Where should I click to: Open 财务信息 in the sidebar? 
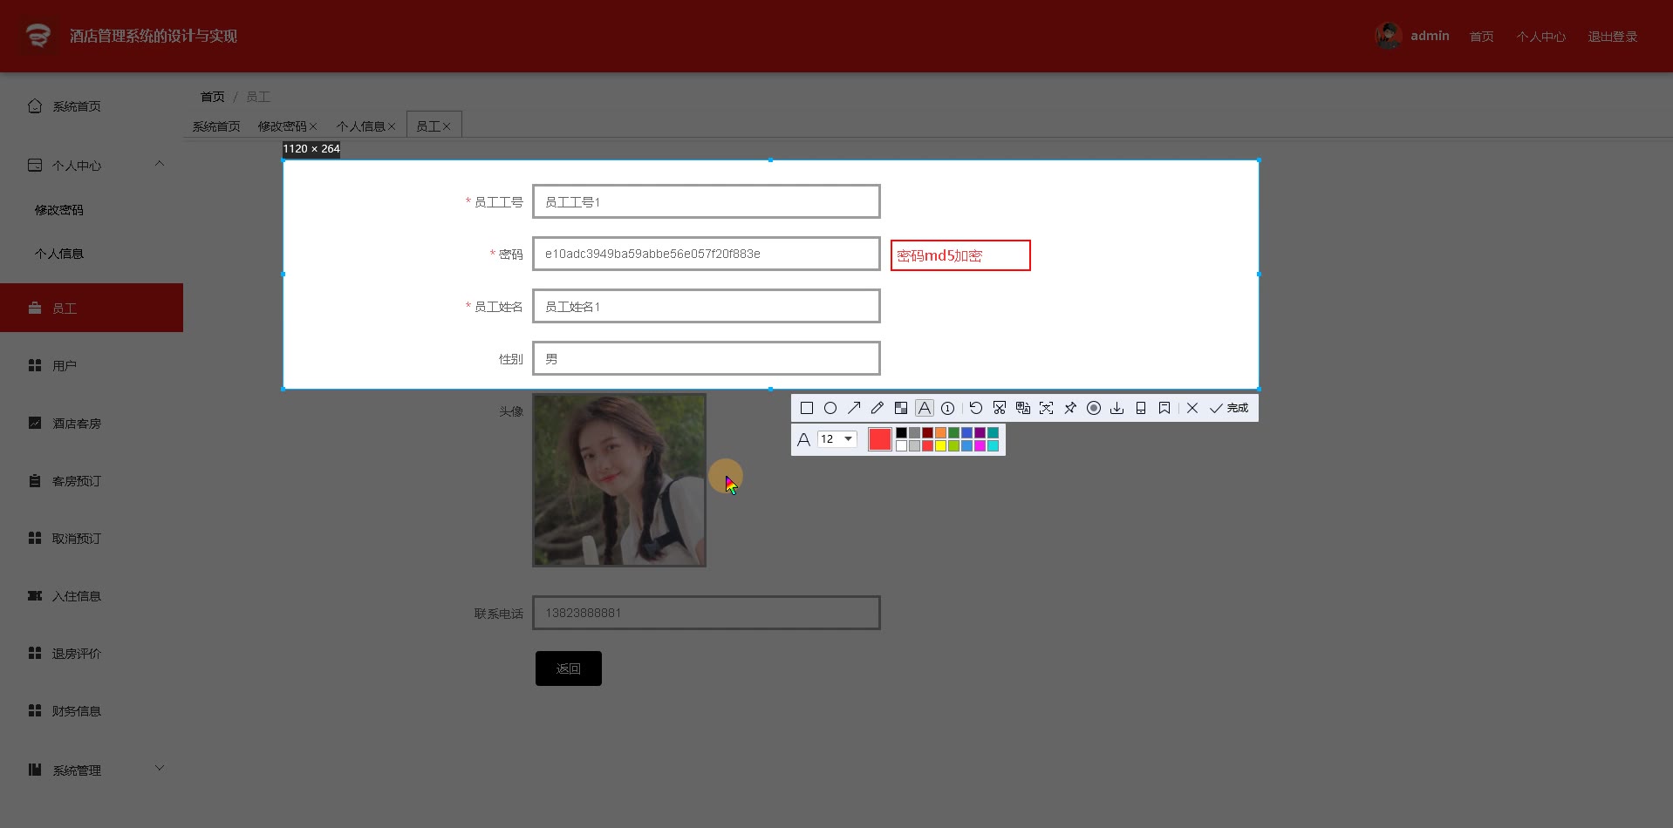pyautogui.click(x=92, y=710)
